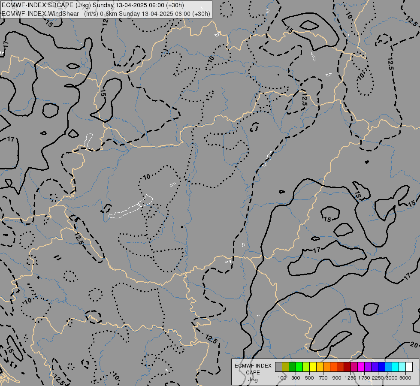Select the gray swatch below 100 J/kg

(278, 367)
